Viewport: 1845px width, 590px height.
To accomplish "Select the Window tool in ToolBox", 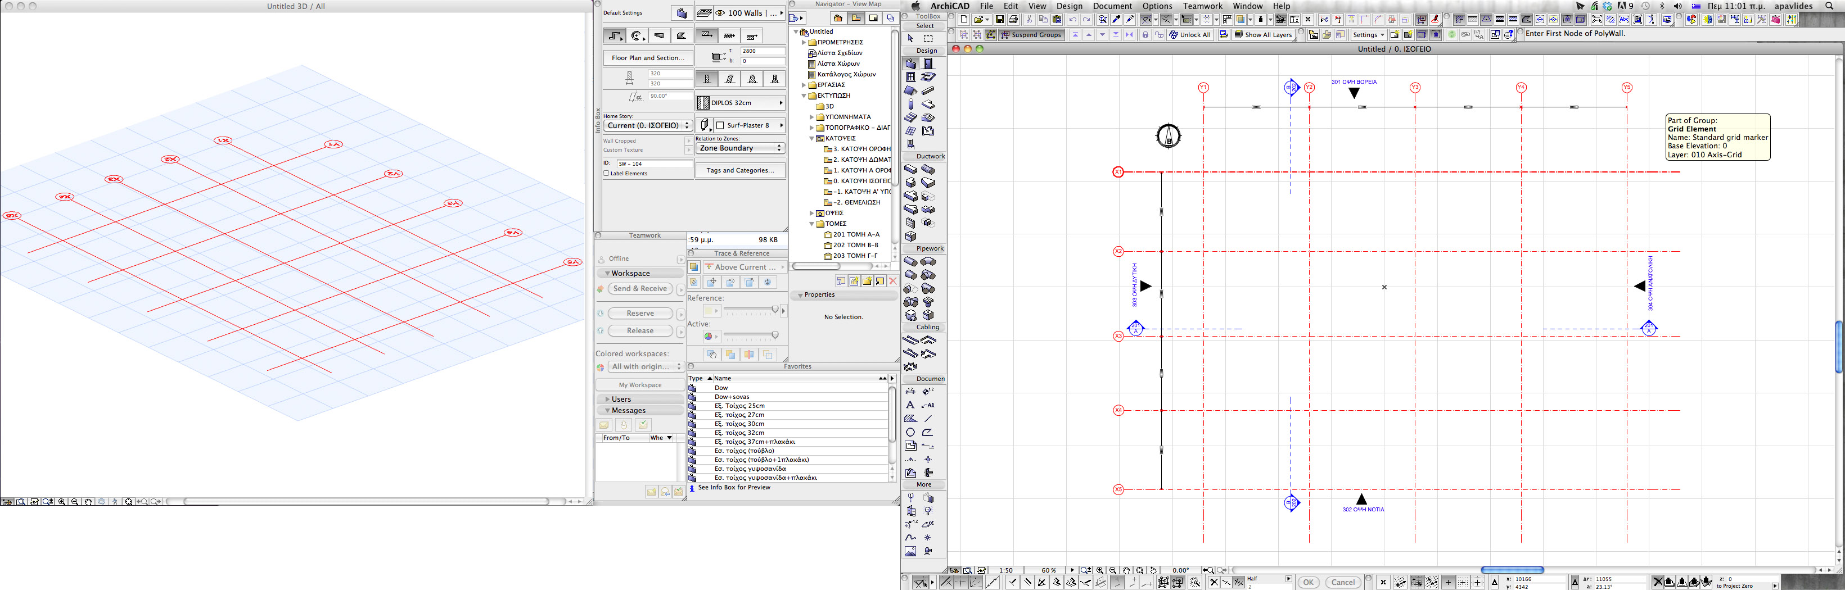I will 910,78.
